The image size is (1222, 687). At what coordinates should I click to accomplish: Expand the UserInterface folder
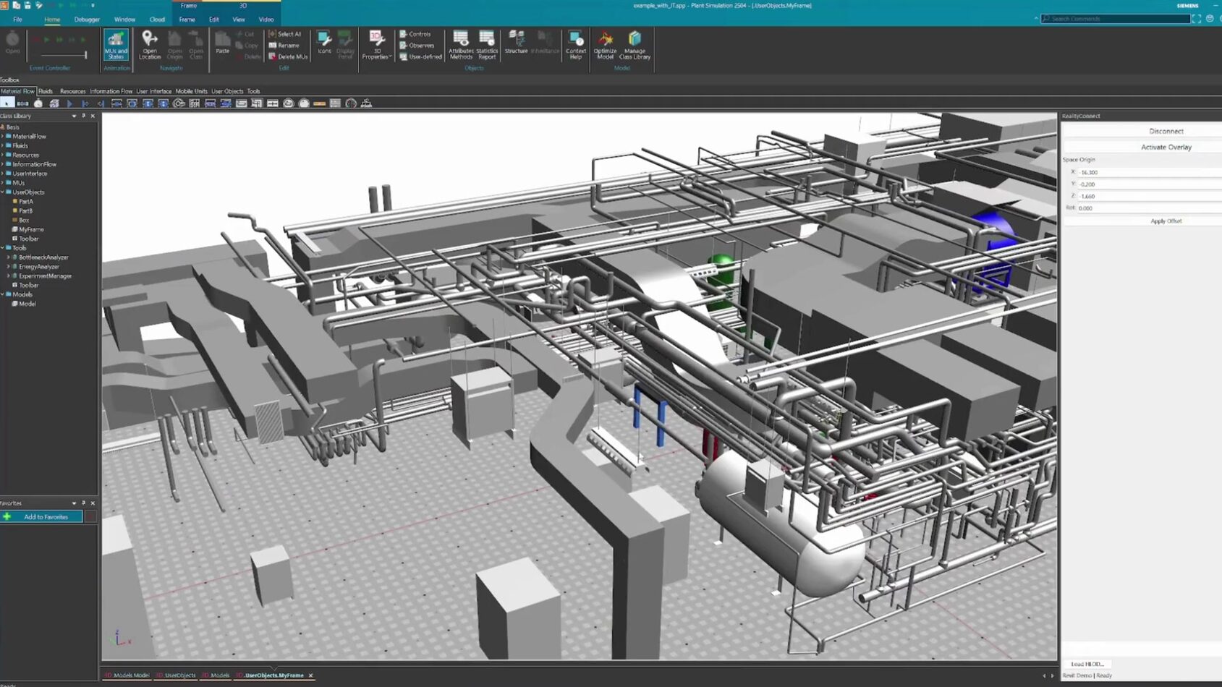pos(3,174)
